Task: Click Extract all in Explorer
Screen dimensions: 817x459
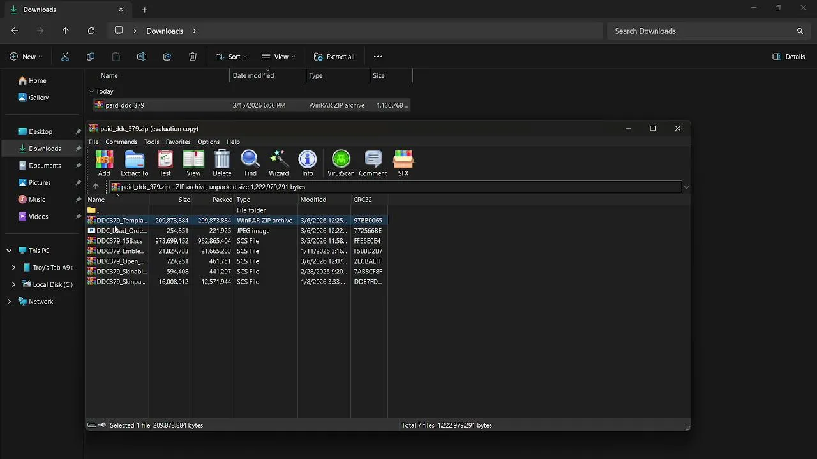Action: pos(334,57)
